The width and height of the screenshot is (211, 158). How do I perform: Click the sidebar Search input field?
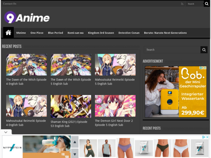(x=172, y=50)
